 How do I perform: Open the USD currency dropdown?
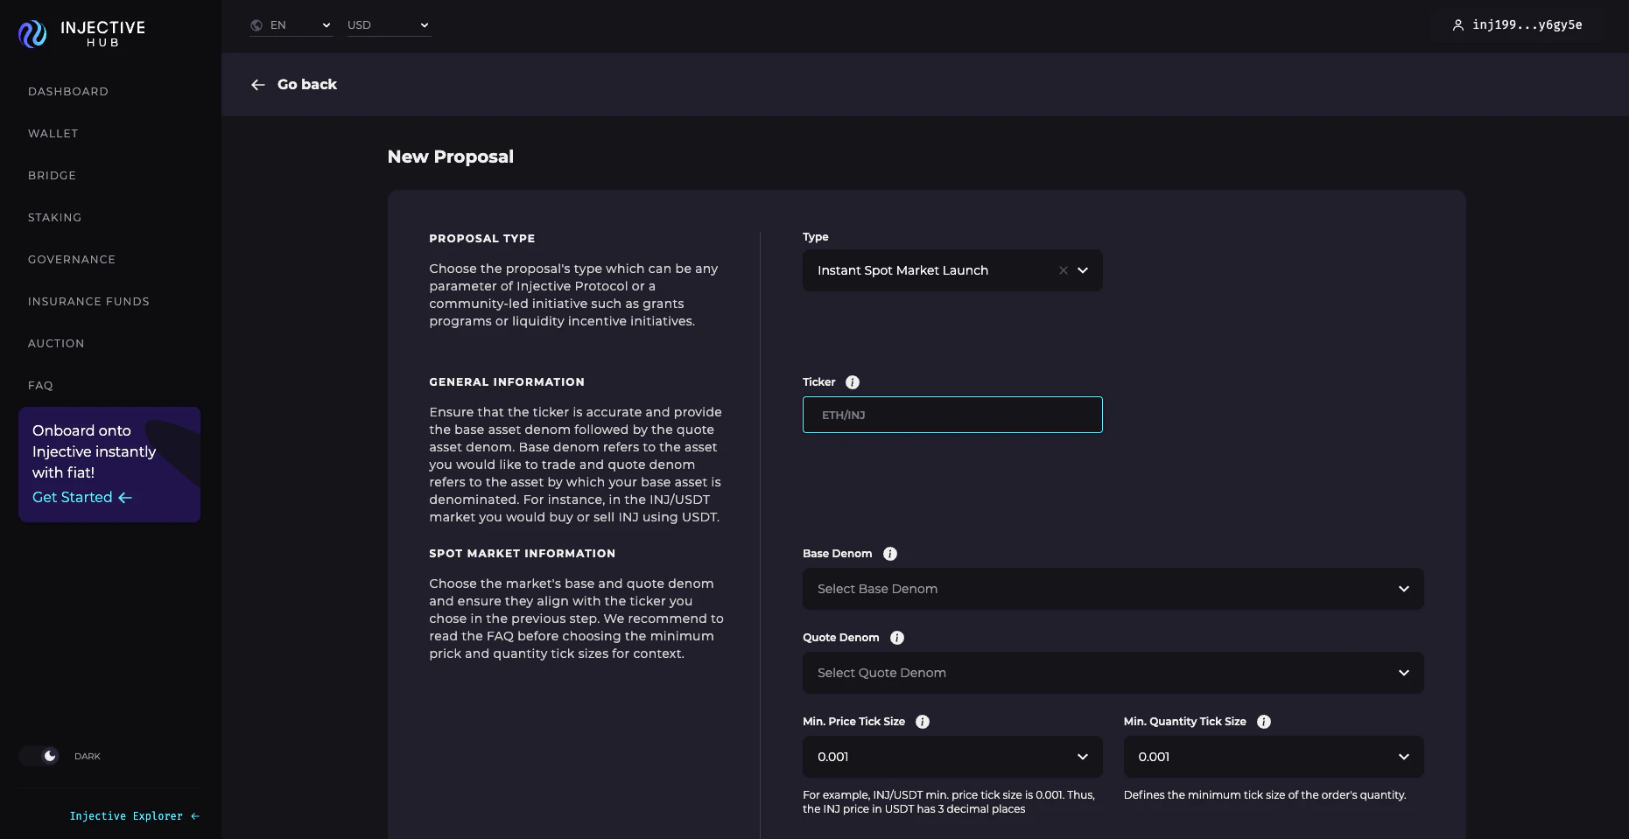(x=389, y=25)
